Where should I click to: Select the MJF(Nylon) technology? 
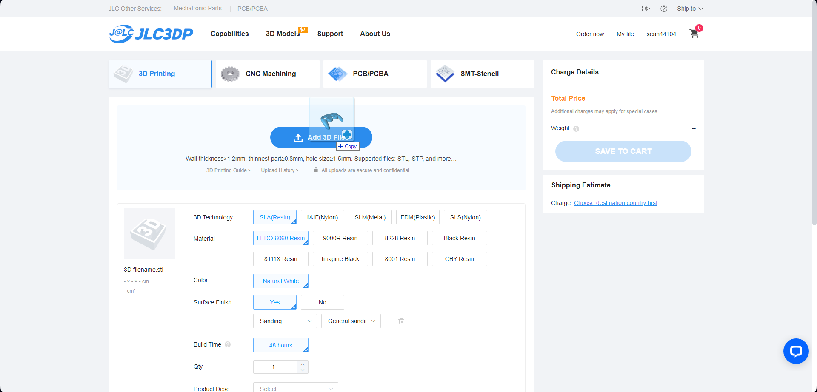click(x=323, y=217)
